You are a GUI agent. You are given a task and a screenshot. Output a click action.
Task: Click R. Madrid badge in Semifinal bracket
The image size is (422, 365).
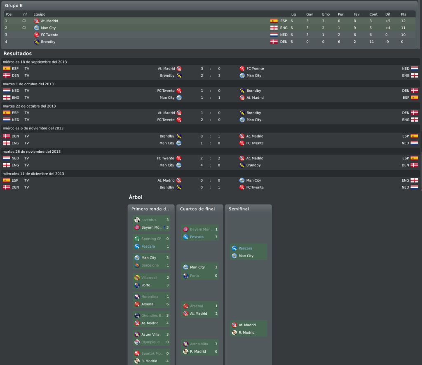coord(234,333)
